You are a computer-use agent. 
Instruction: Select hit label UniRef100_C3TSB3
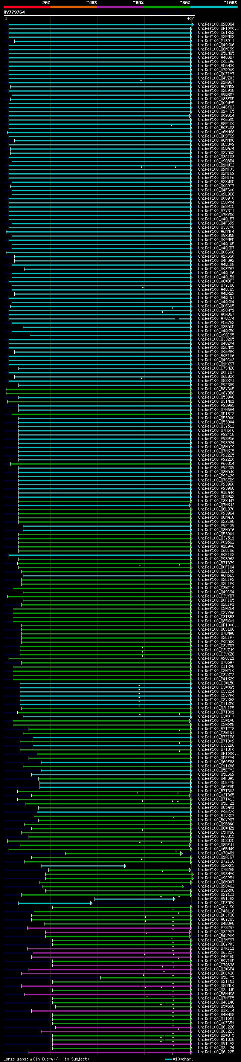tap(216, 617)
